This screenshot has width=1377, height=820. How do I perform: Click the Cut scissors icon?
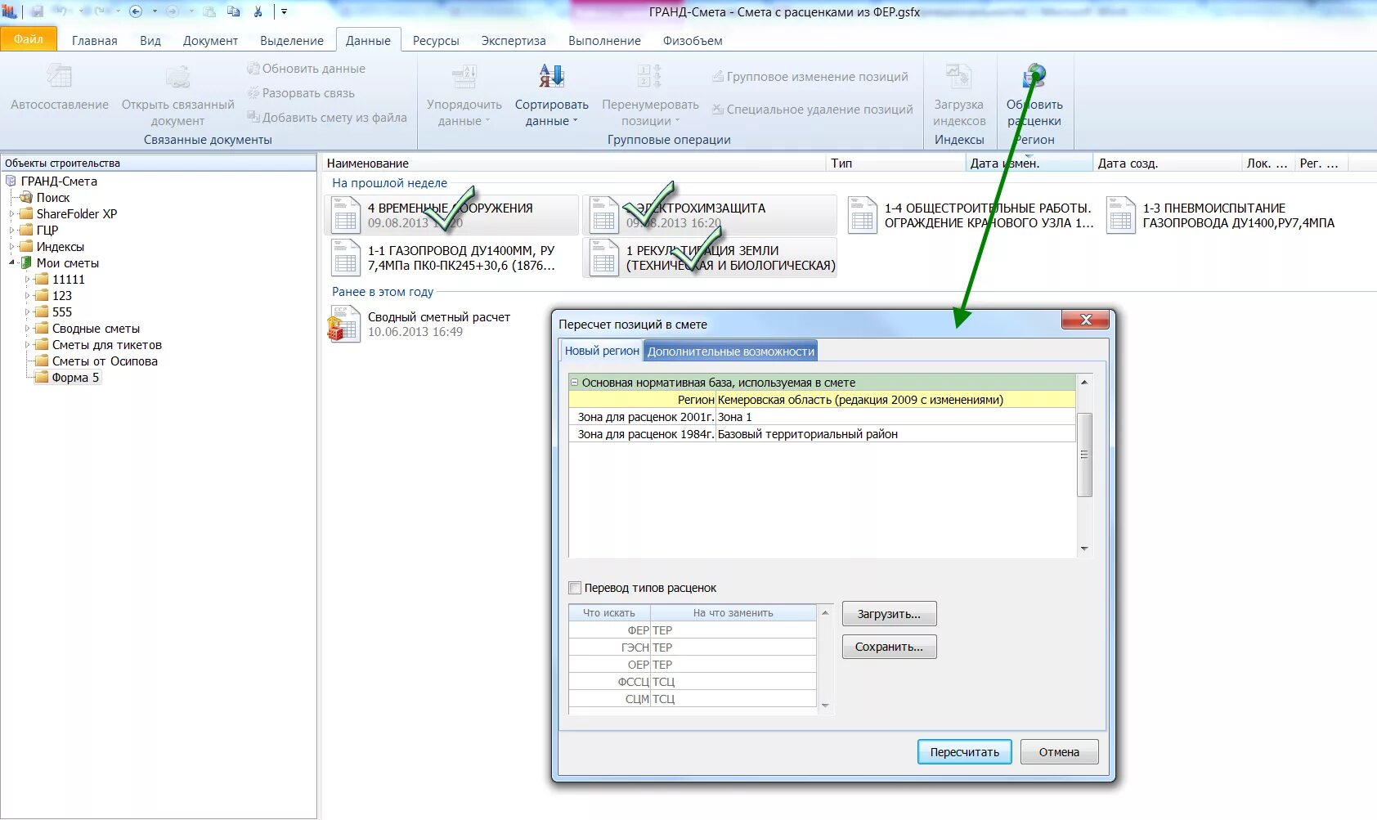(x=258, y=11)
